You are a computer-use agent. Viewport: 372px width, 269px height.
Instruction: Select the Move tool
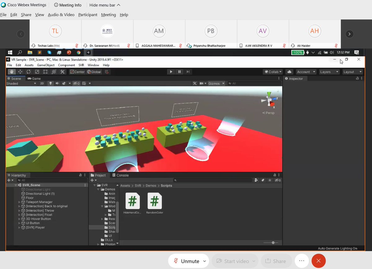[20, 72]
